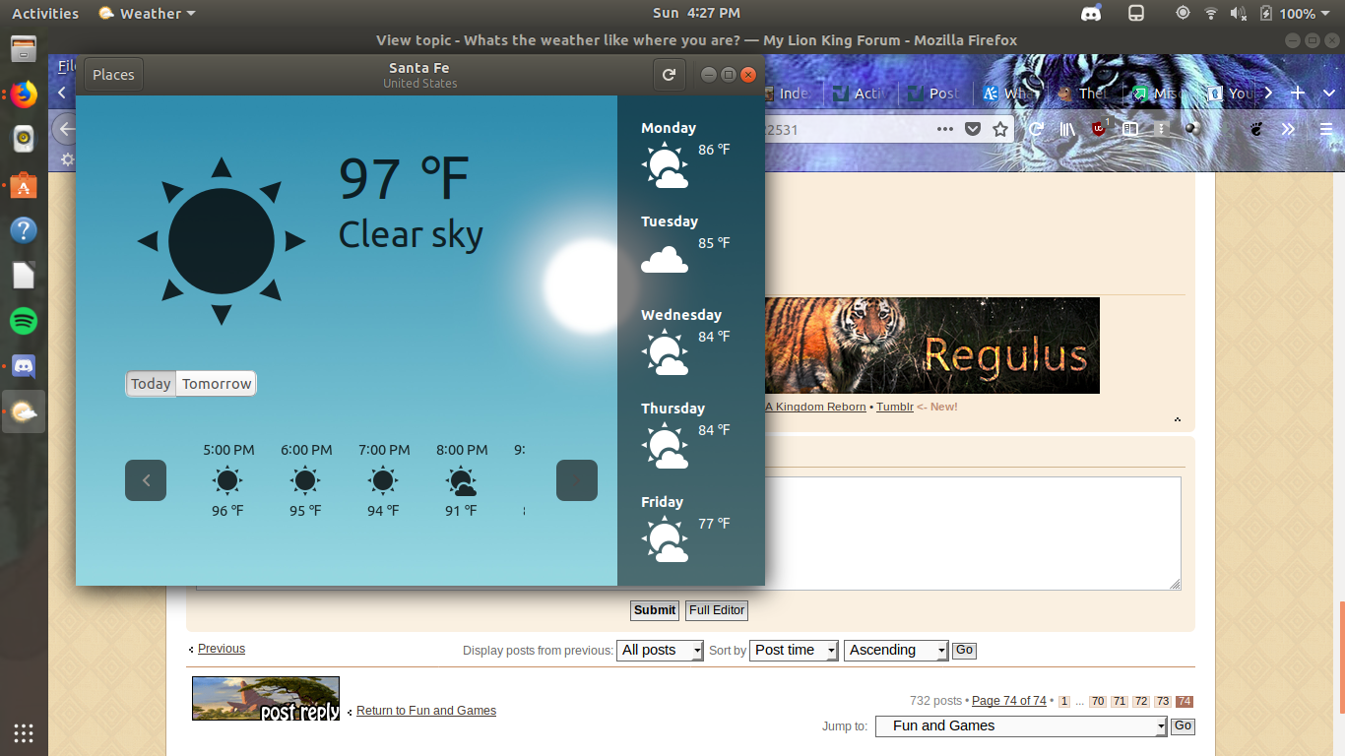Bookmark this page with the star icon
Image resolution: width=1345 pixels, height=756 pixels.
(1000, 129)
